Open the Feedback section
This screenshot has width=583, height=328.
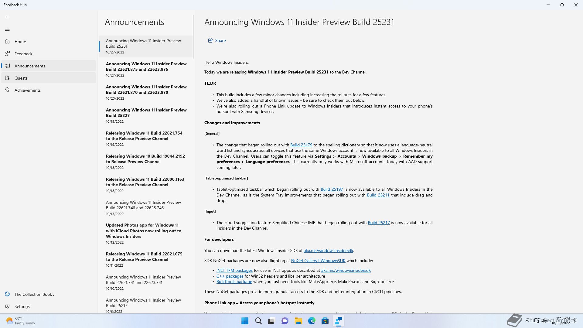tap(49, 53)
